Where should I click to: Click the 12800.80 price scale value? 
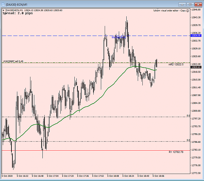coord(196,111)
